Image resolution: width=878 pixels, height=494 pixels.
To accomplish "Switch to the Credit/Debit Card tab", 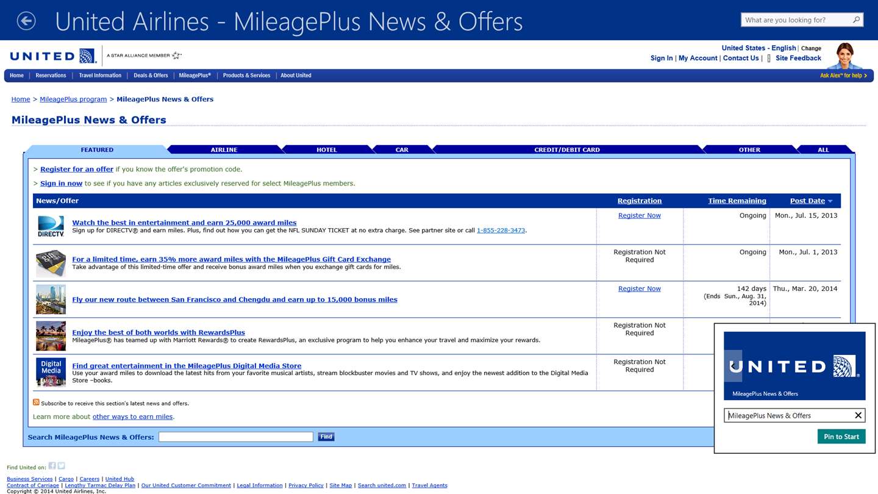I will pyautogui.click(x=567, y=149).
